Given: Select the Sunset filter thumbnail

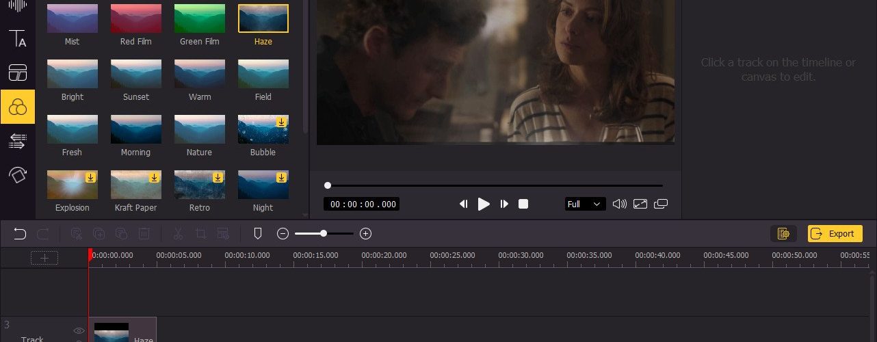Looking at the screenshot, I should coord(136,73).
